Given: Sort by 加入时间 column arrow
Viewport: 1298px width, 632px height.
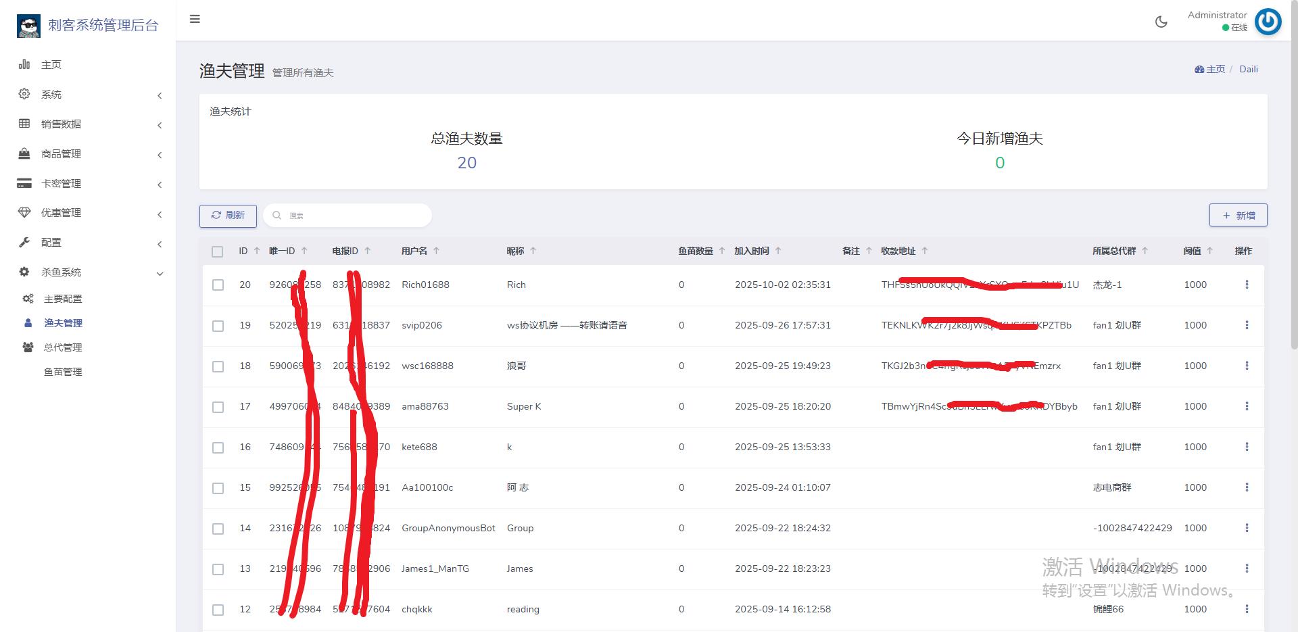Looking at the screenshot, I should [x=778, y=251].
